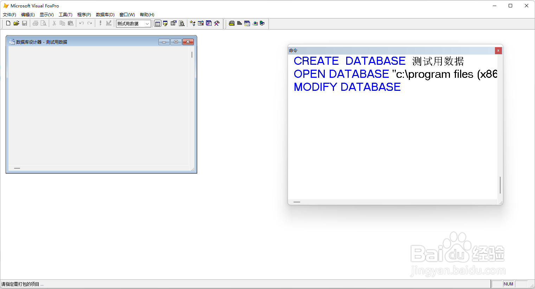
Task: Open the 文件(F) menu
Action: click(x=9, y=15)
